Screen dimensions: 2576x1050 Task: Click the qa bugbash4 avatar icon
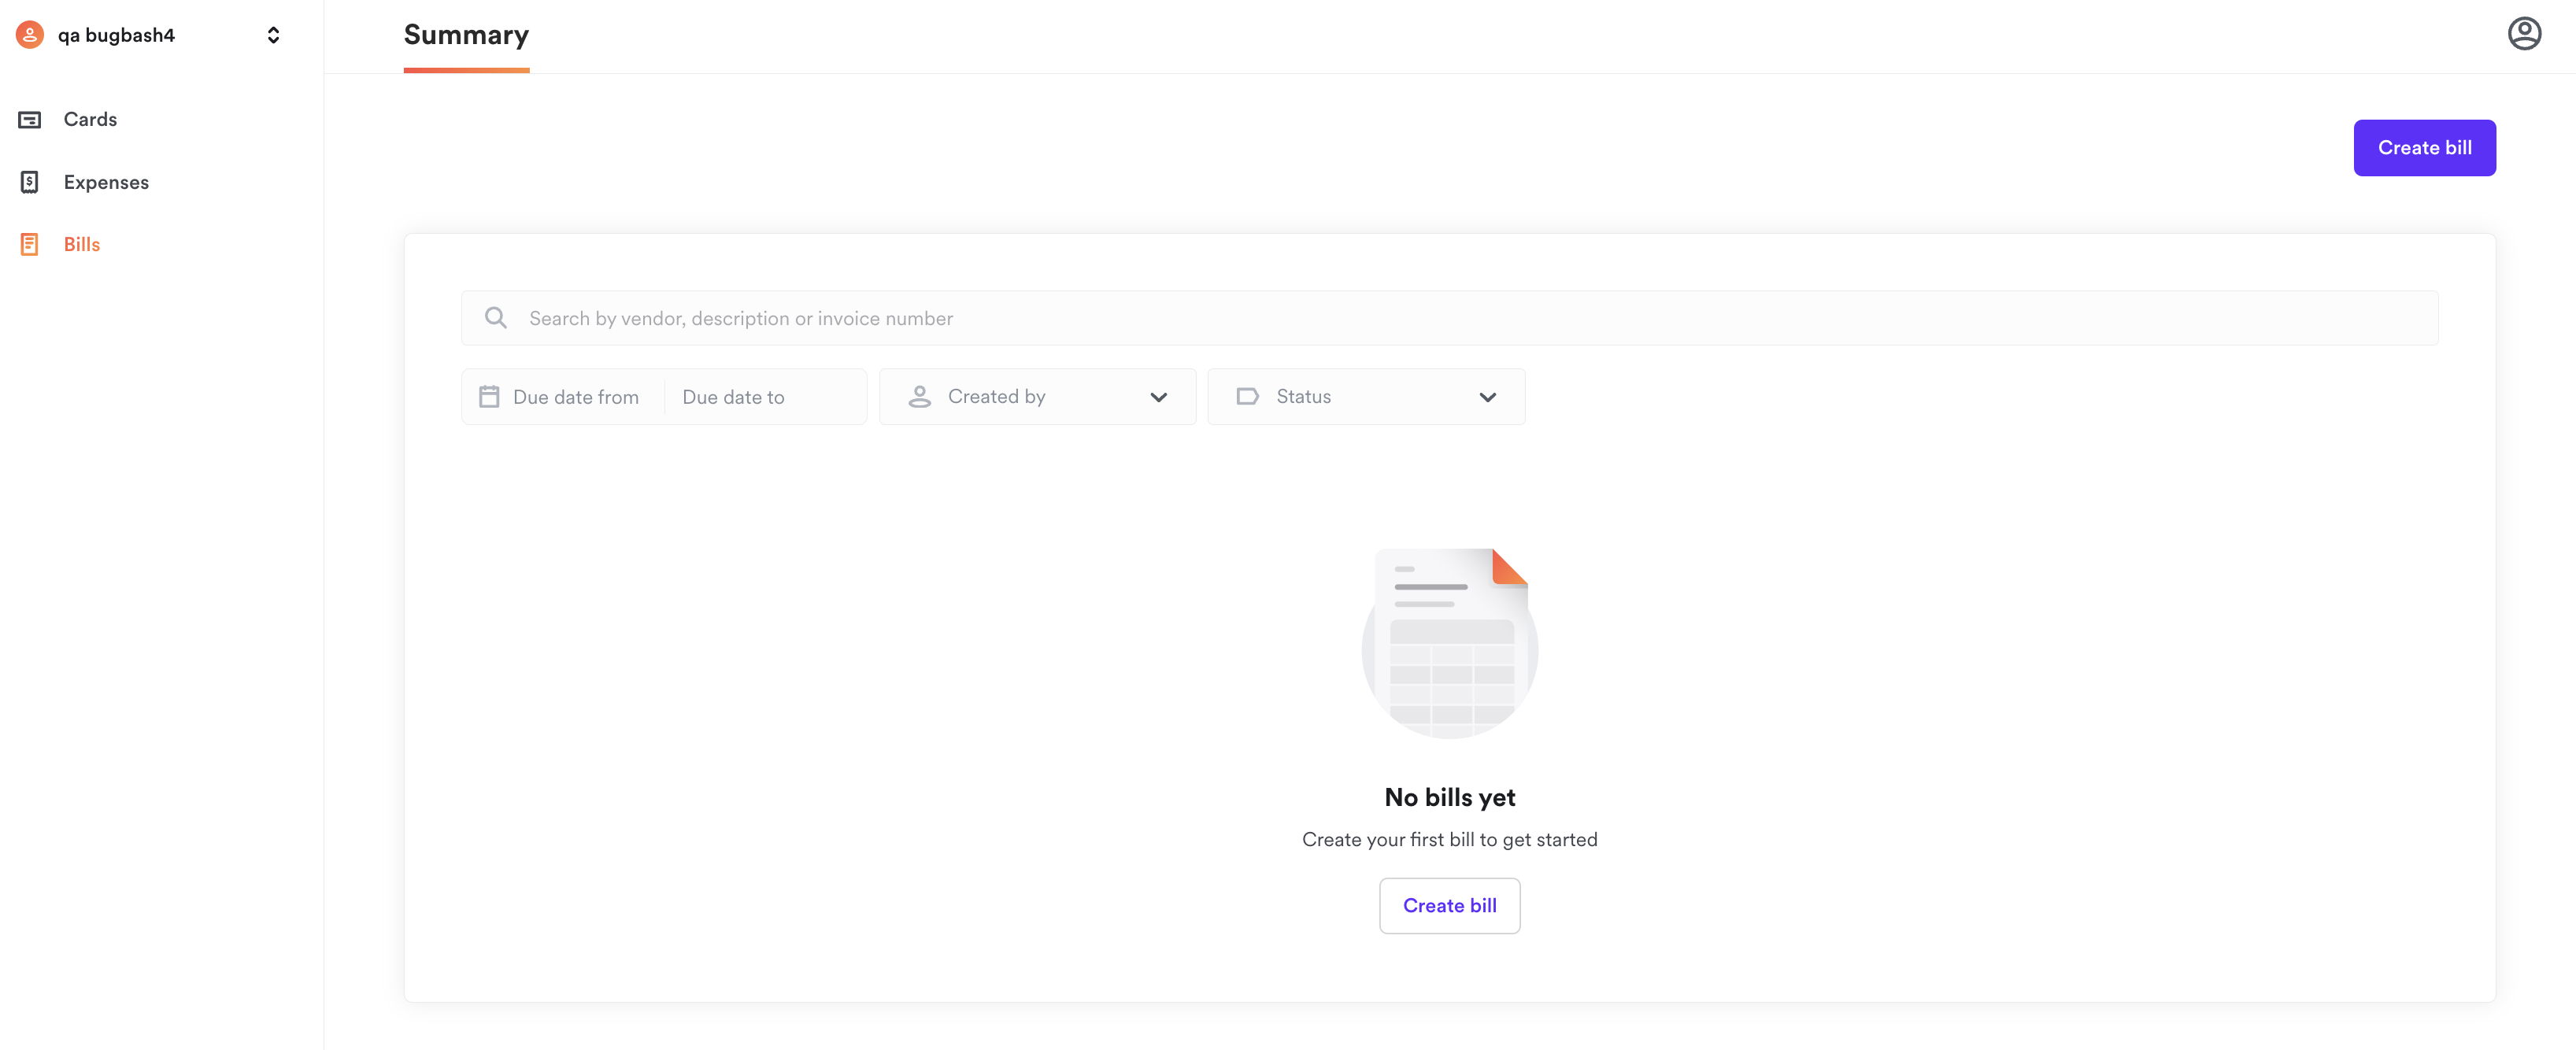tap(30, 35)
